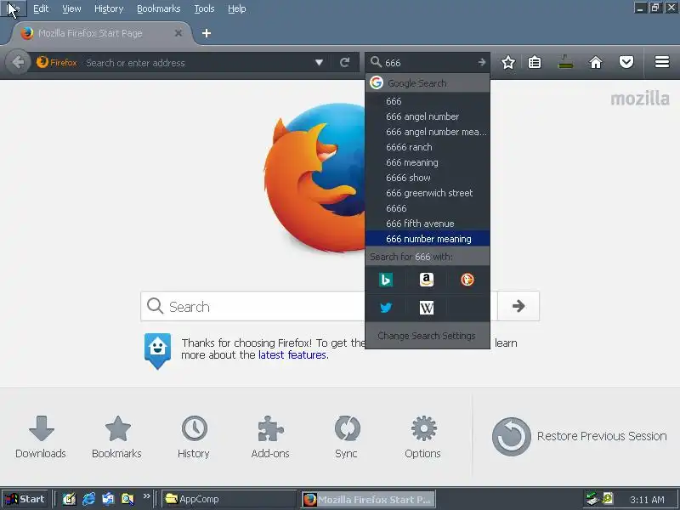Viewport: 680px width, 510px height.
Task: Open Change Search Settings
Action: (428, 336)
